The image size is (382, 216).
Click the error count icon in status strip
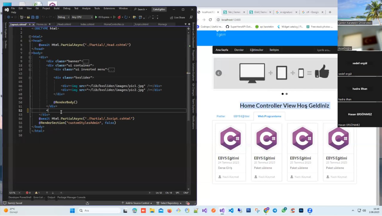(27, 193)
